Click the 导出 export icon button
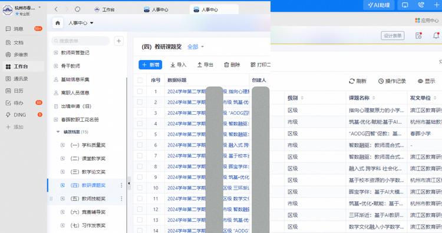 (205, 65)
